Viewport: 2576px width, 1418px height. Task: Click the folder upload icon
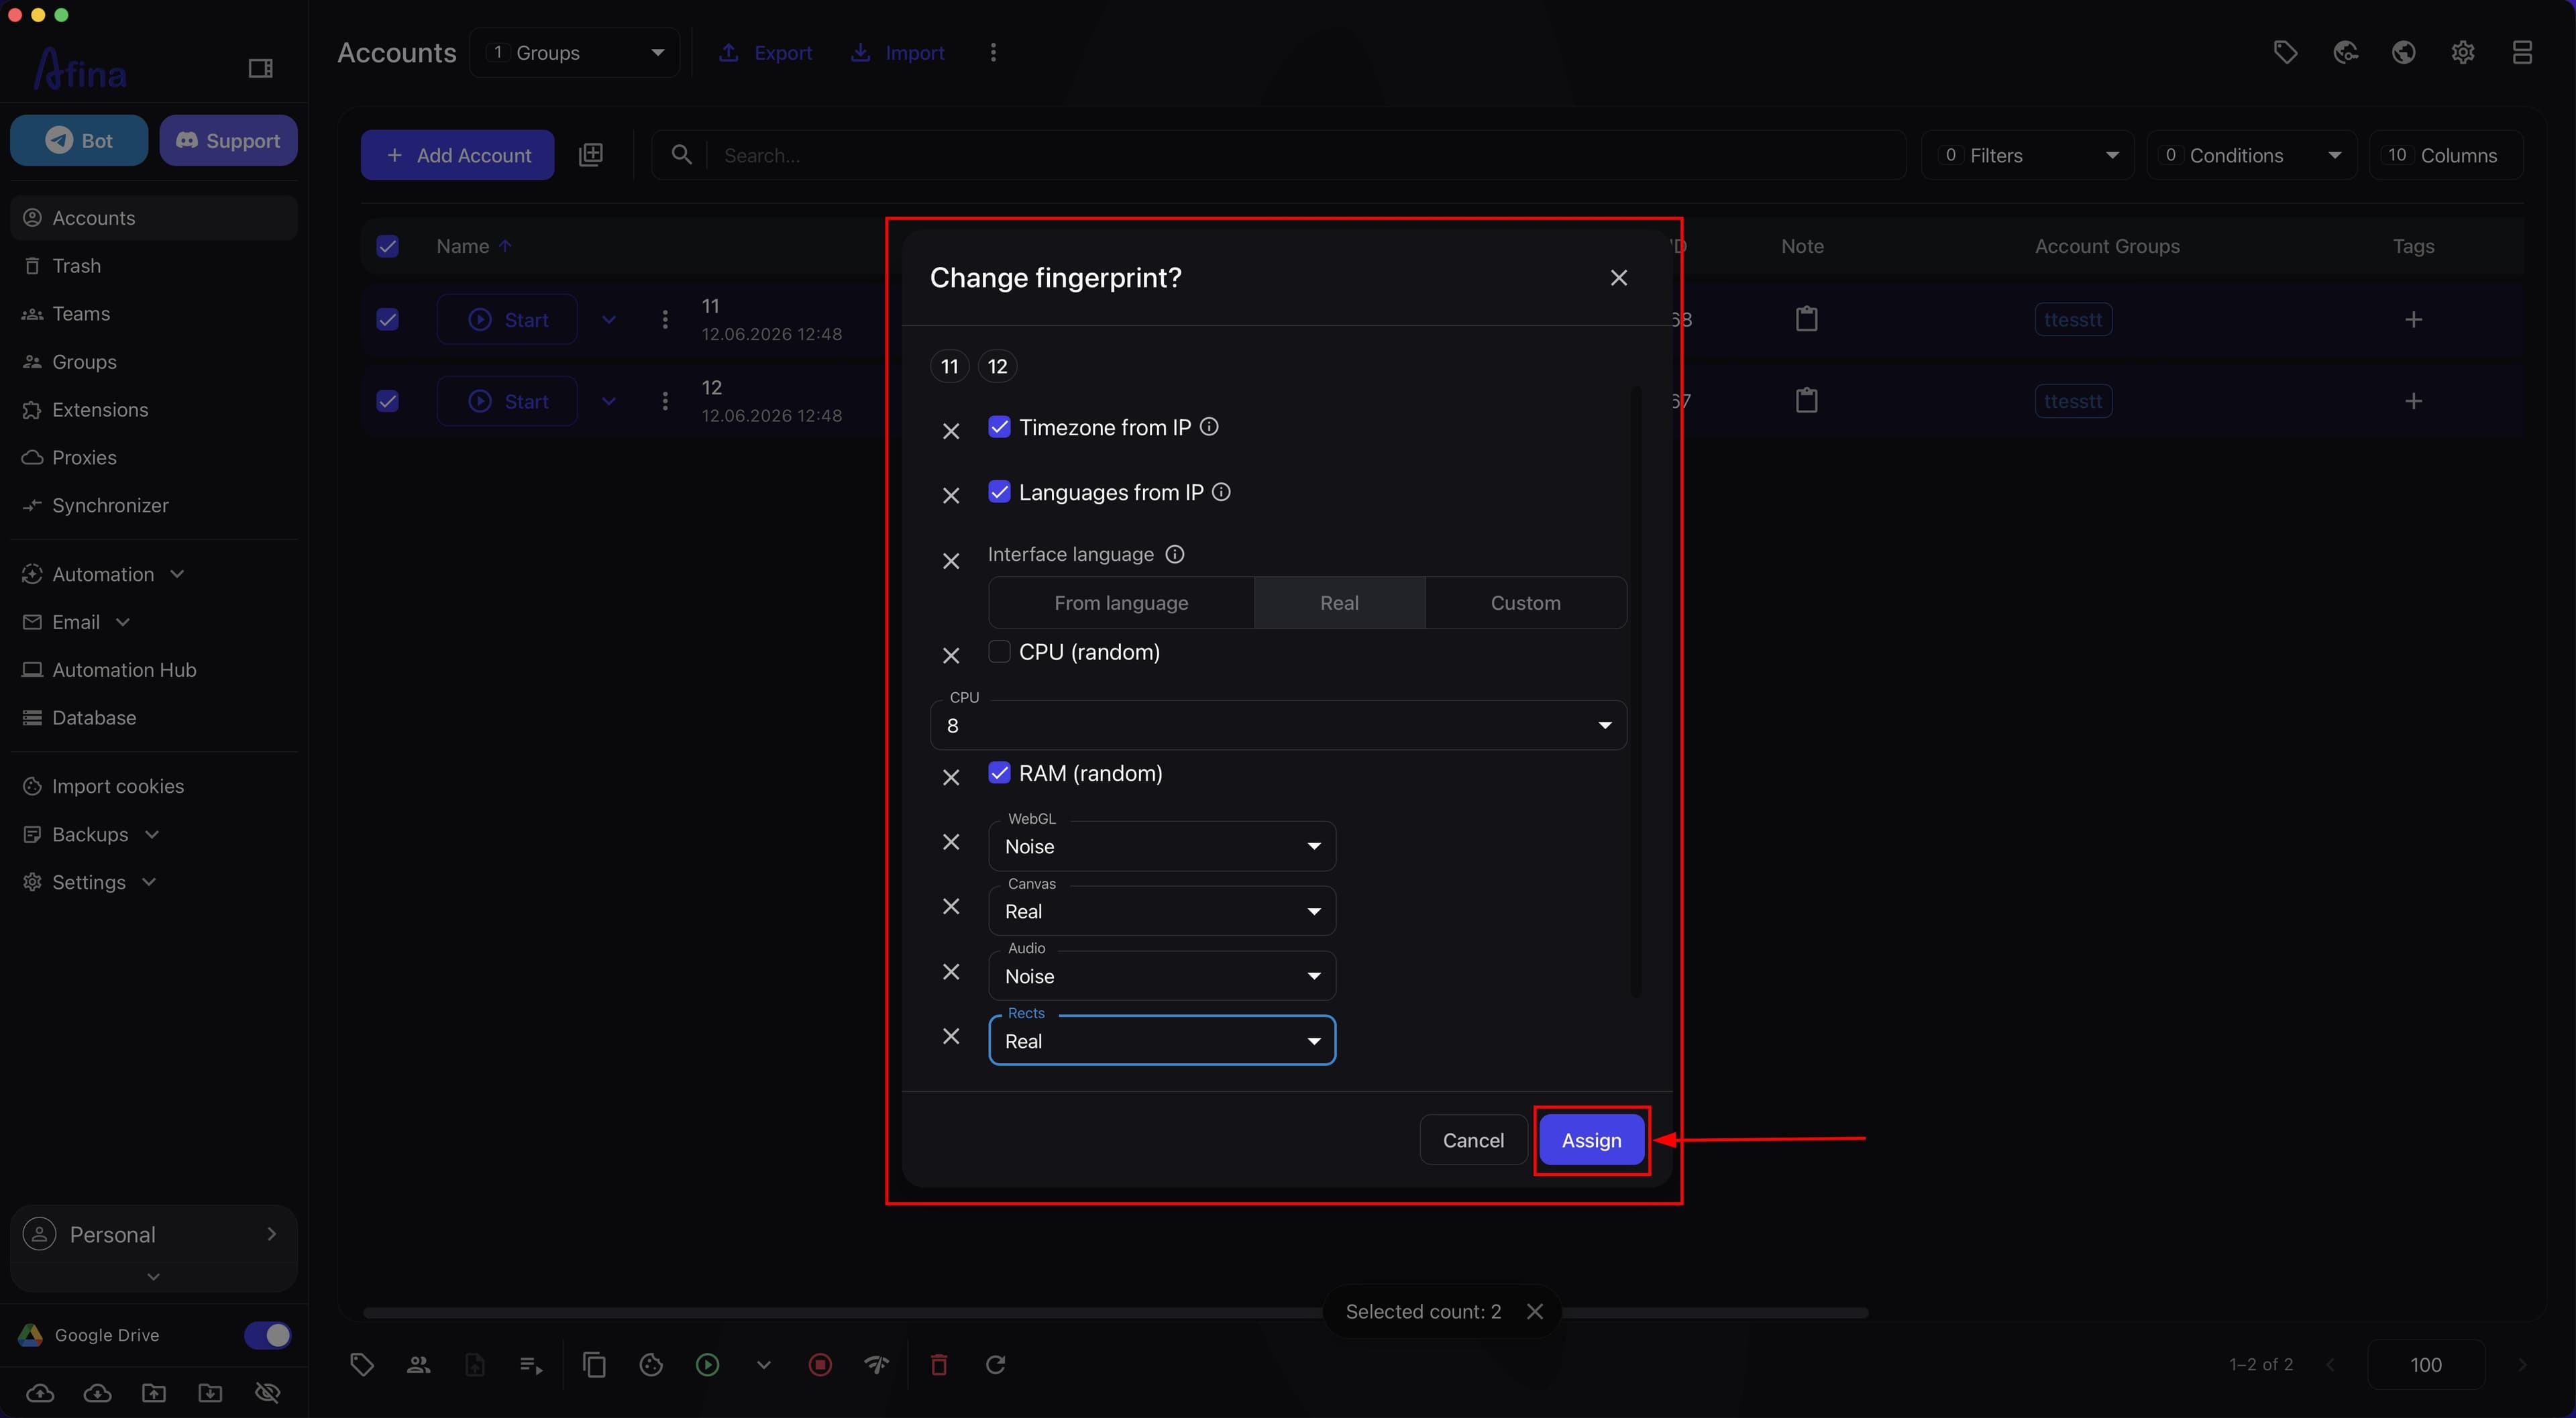(x=154, y=1392)
